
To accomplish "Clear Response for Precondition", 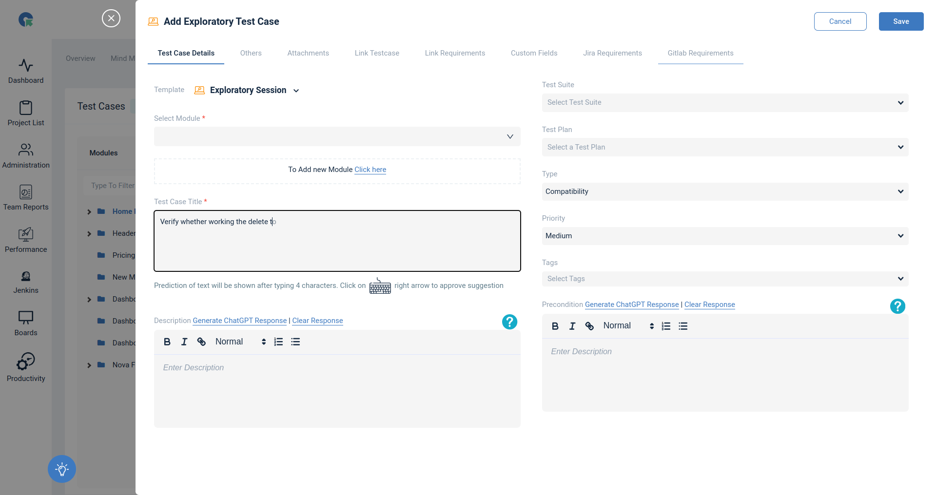I will click(710, 305).
